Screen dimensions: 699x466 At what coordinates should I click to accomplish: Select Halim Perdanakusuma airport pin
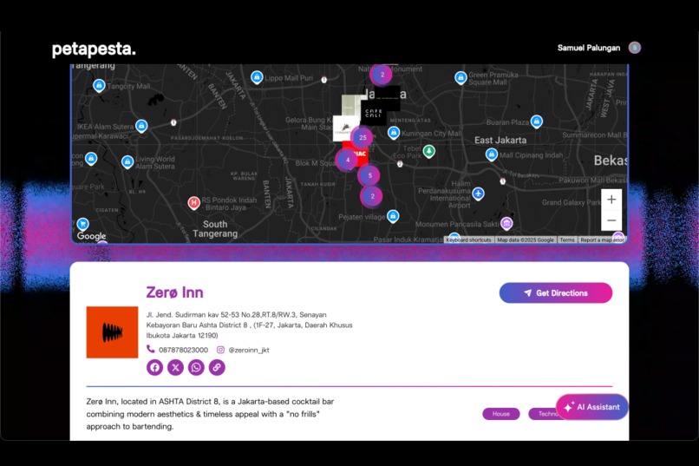coord(479,194)
